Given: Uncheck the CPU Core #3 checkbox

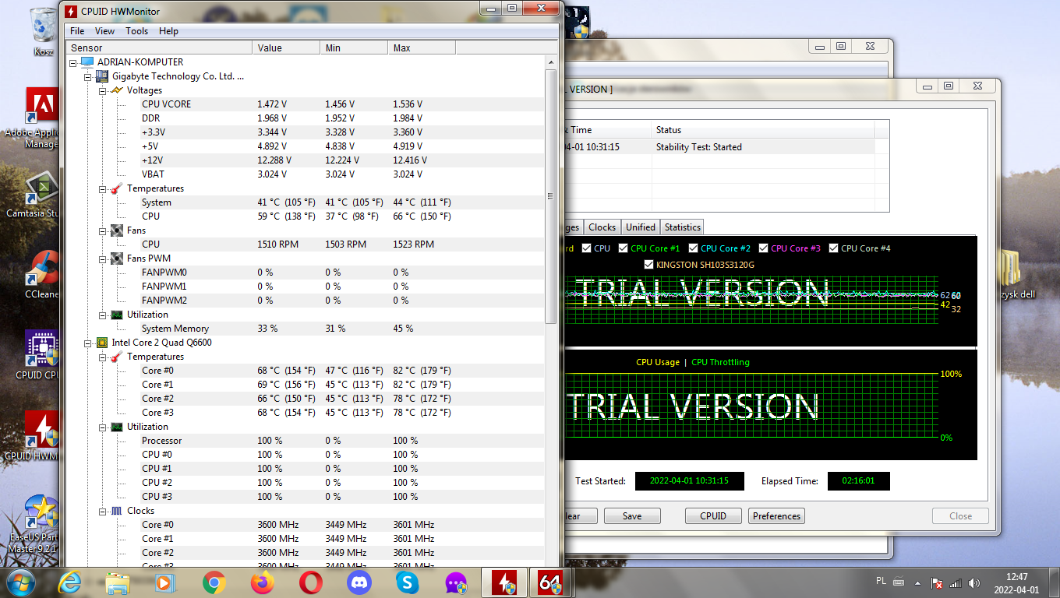Looking at the screenshot, I should tap(764, 248).
